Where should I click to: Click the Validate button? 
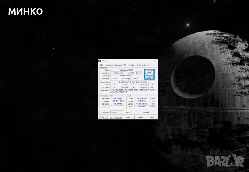pos(140,117)
